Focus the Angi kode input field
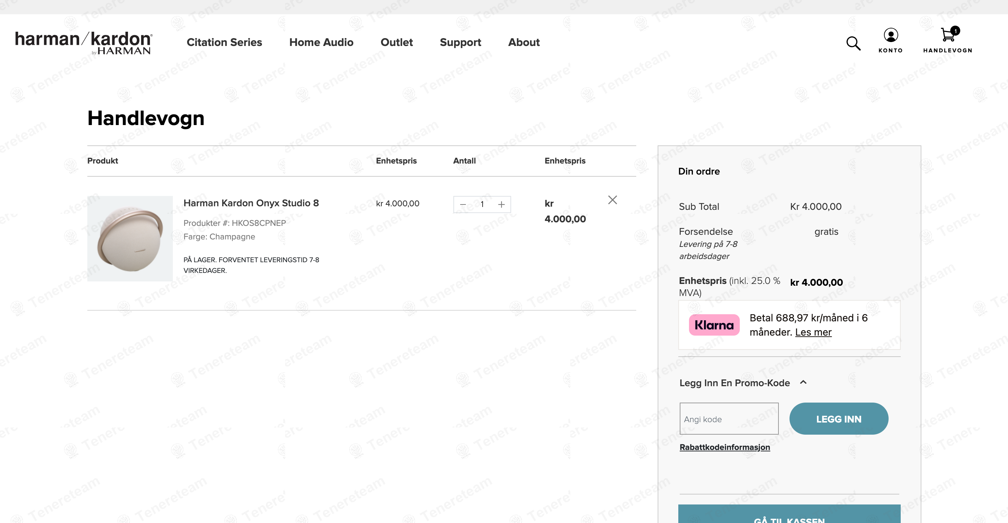The image size is (1008, 523). pyautogui.click(x=729, y=419)
